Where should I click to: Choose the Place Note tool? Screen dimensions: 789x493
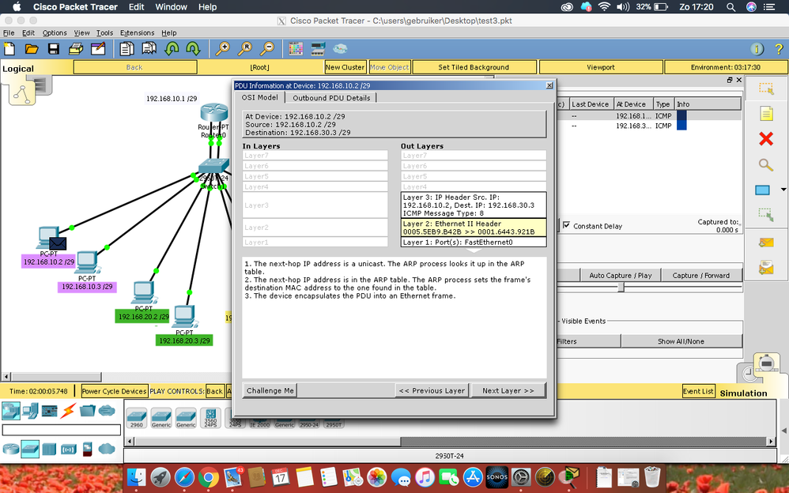(766, 114)
